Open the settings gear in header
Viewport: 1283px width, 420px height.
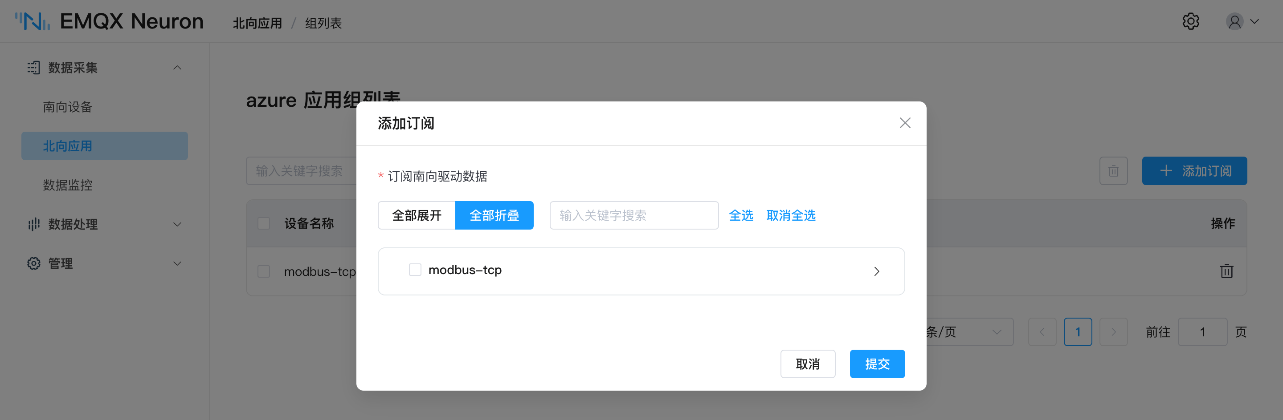1190,21
